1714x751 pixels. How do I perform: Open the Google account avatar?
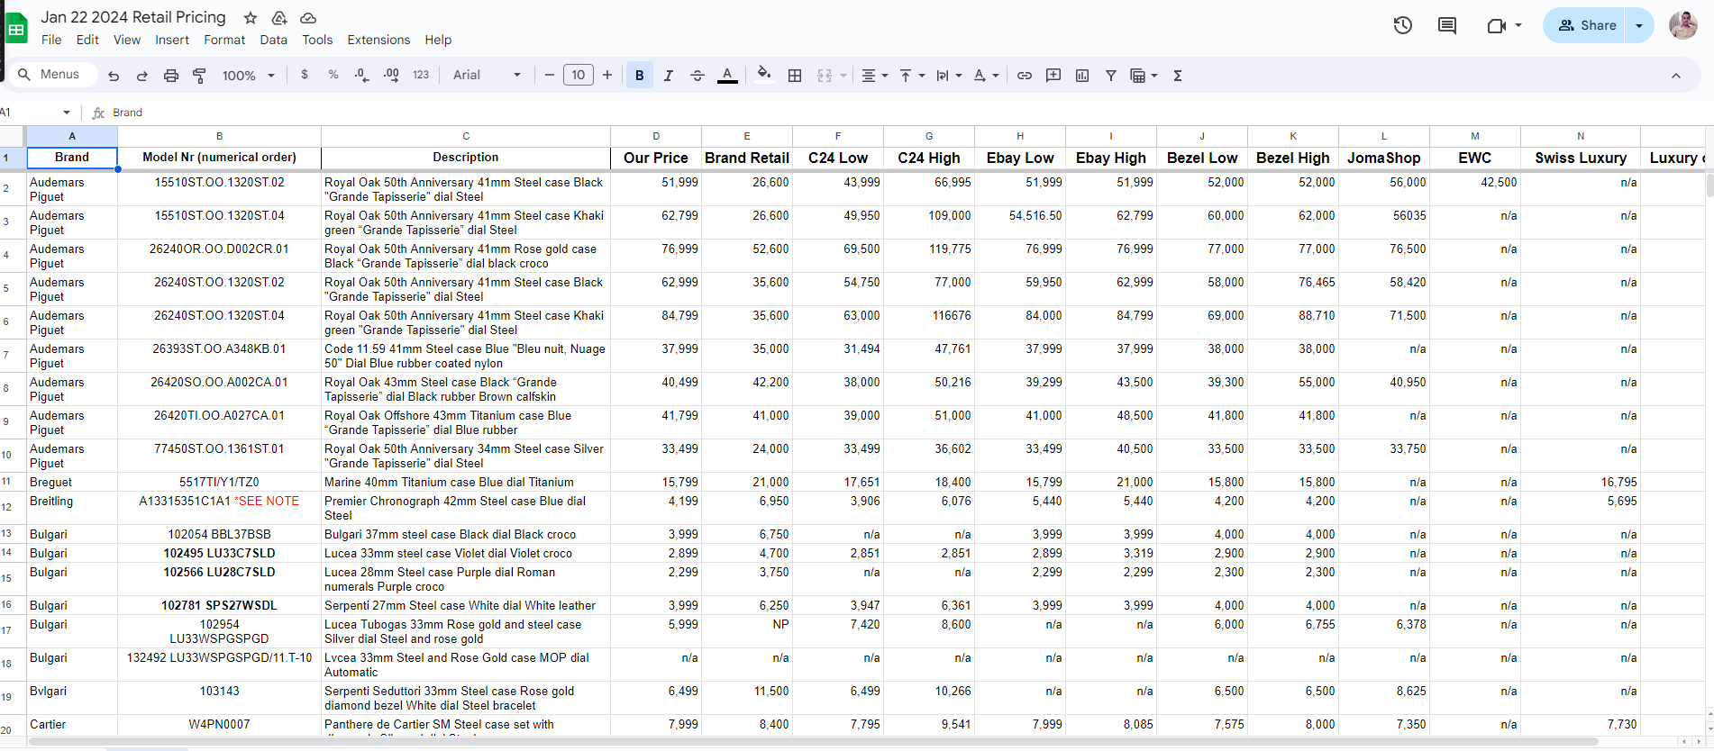(x=1683, y=25)
